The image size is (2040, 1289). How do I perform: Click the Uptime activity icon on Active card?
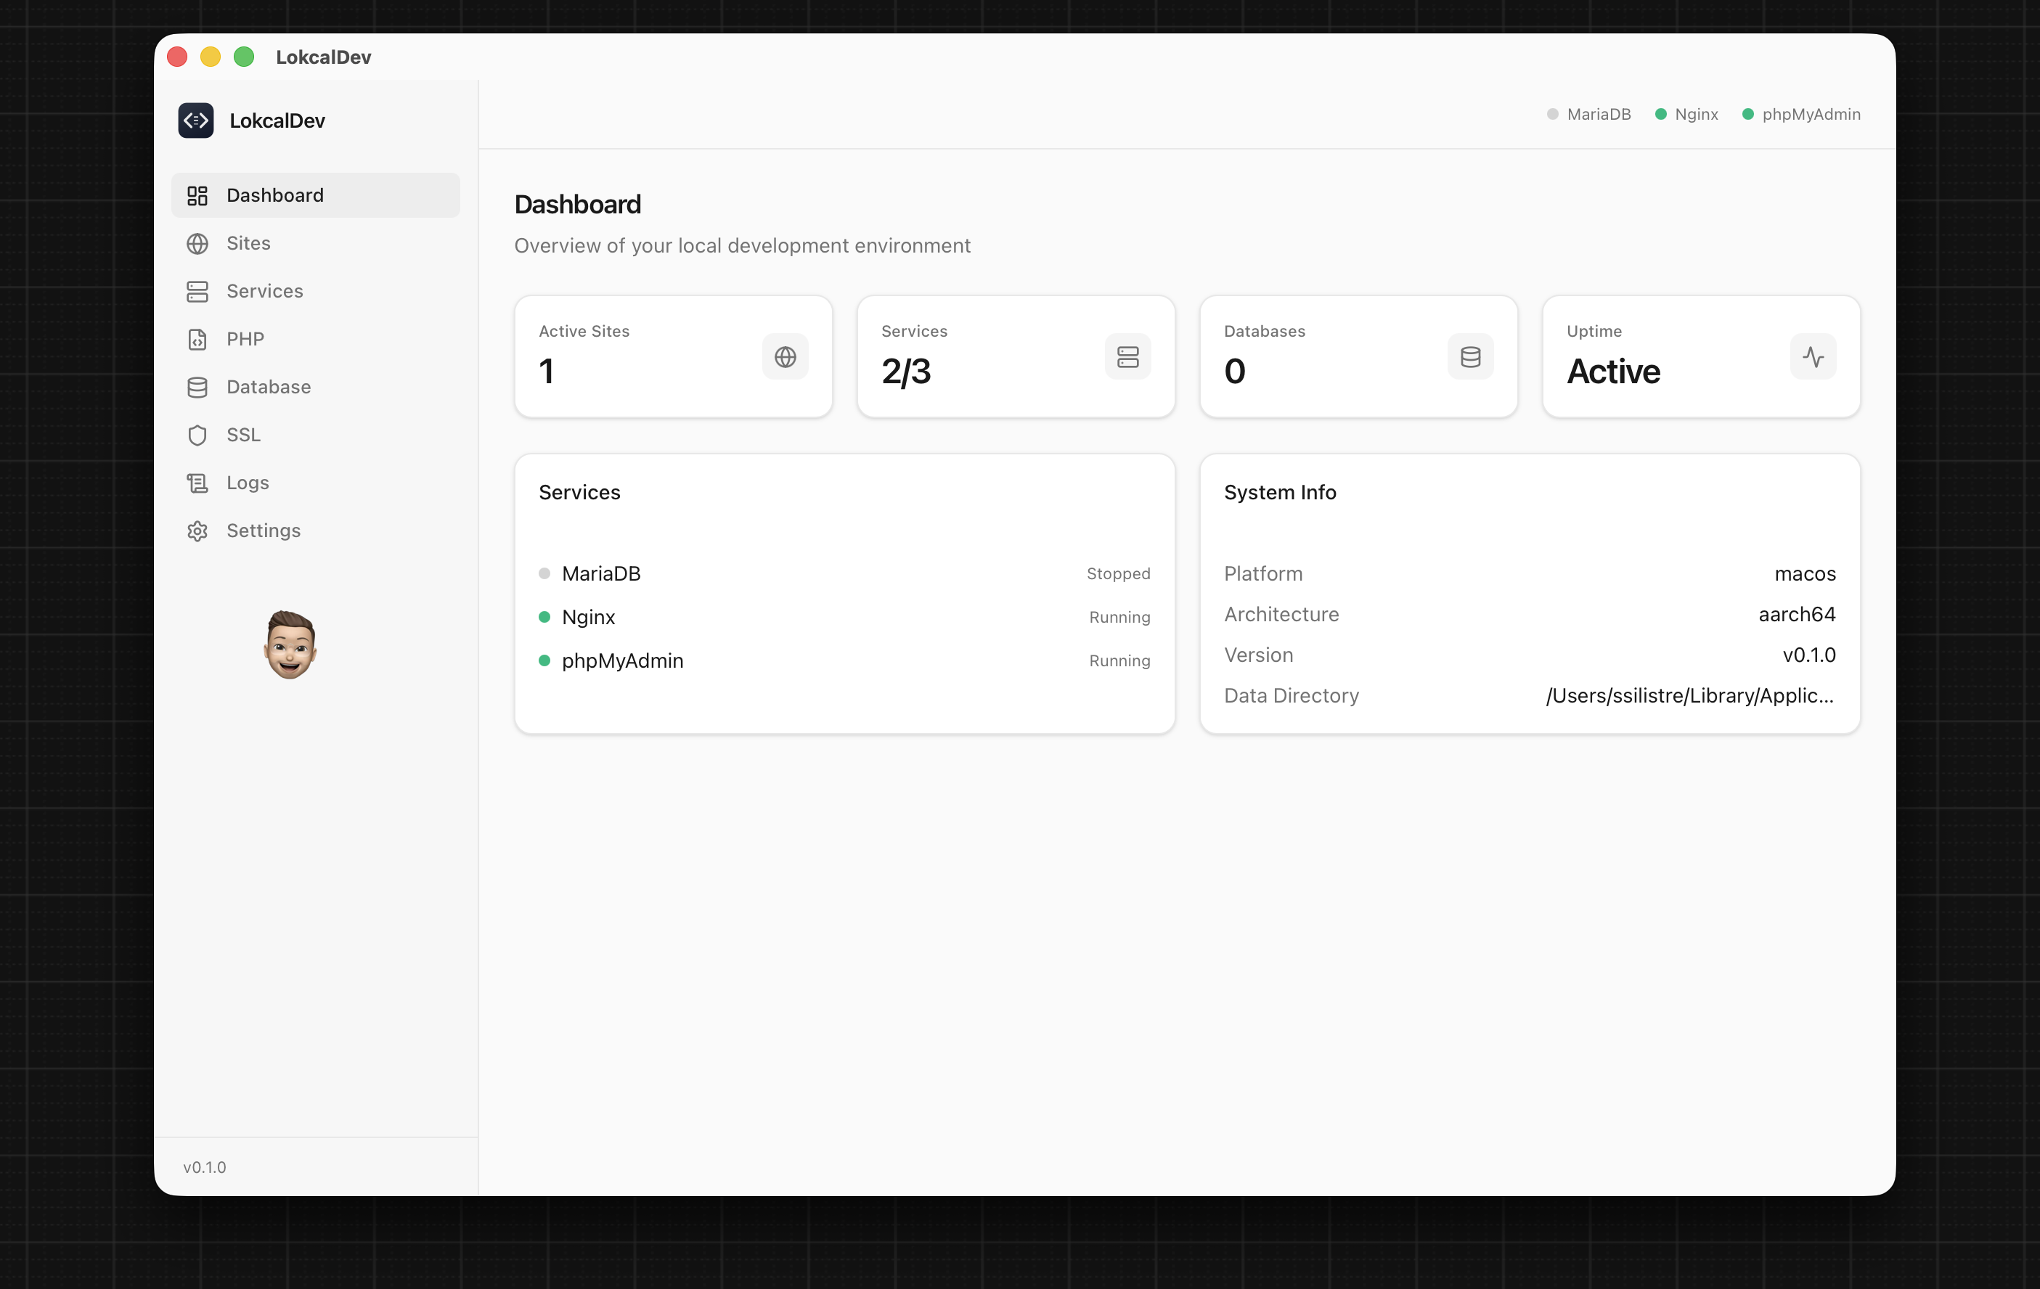1813,356
